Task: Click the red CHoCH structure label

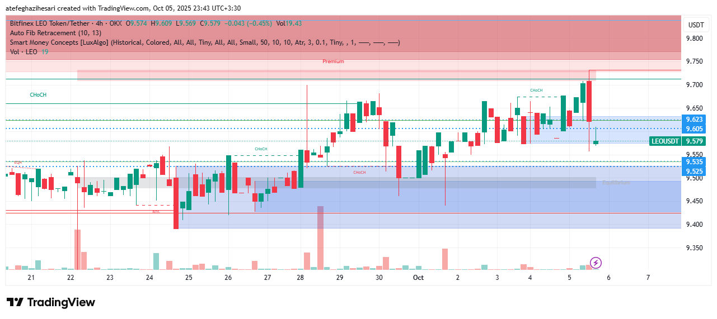Action: click(359, 173)
